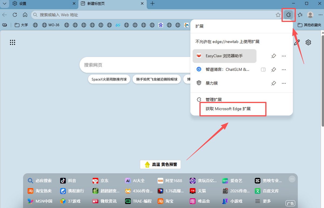
Task: Open the Baidu paw bookmark
Action: coord(161,25)
